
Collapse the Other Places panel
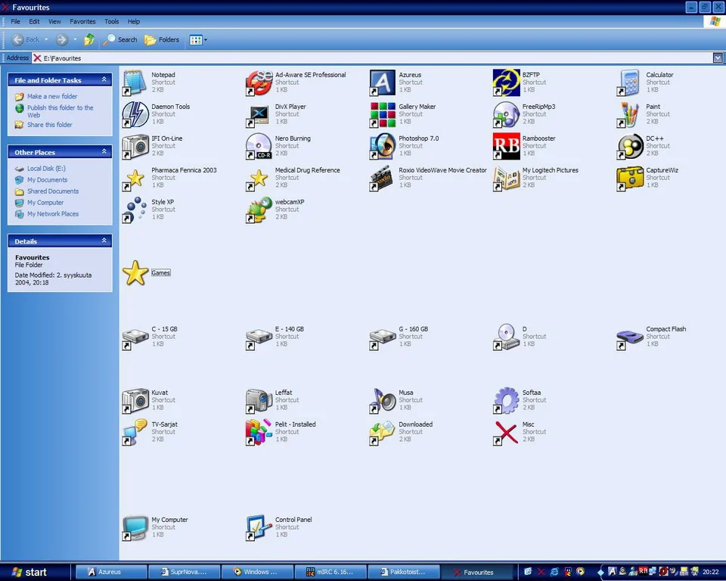tap(104, 152)
